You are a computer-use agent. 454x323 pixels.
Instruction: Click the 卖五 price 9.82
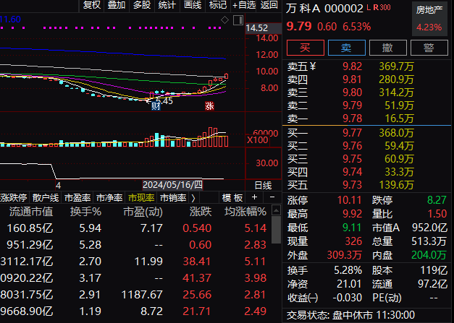click(353, 66)
